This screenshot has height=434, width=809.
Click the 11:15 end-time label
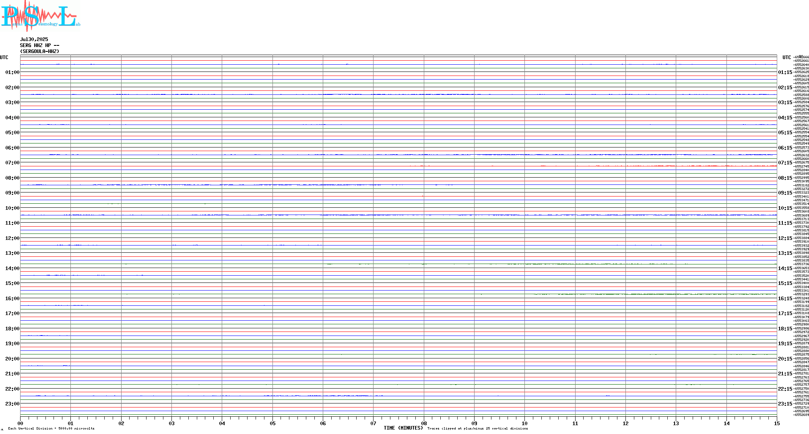(x=785, y=223)
